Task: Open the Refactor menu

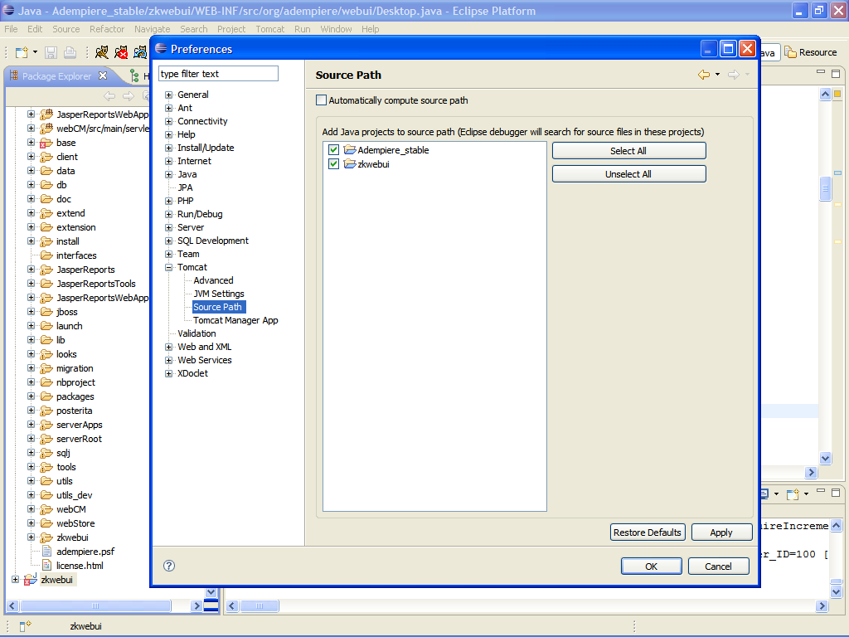Action: pyautogui.click(x=107, y=29)
